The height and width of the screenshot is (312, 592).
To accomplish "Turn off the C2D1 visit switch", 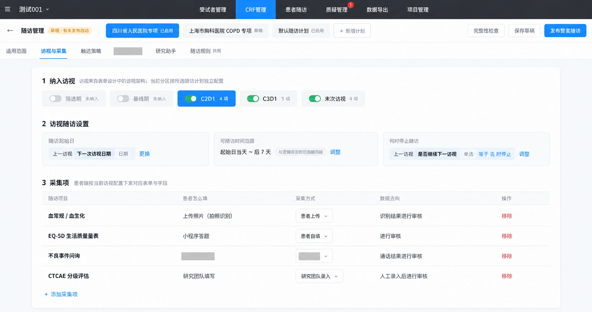I will pyautogui.click(x=191, y=99).
